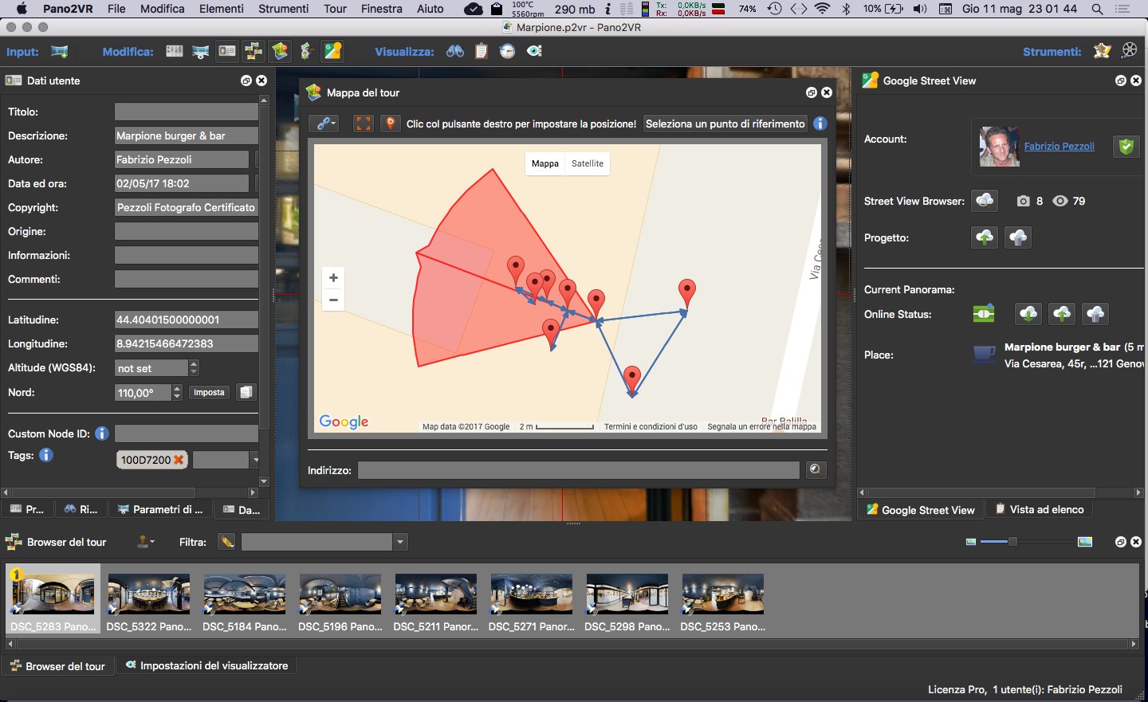This screenshot has width=1148, height=702.
Task: Click the map pin marker tool
Action: click(390, 124)
